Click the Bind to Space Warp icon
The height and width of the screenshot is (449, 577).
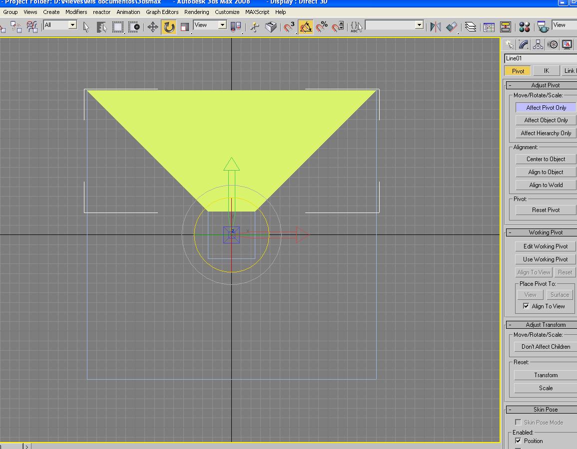[x=32, y=27]
